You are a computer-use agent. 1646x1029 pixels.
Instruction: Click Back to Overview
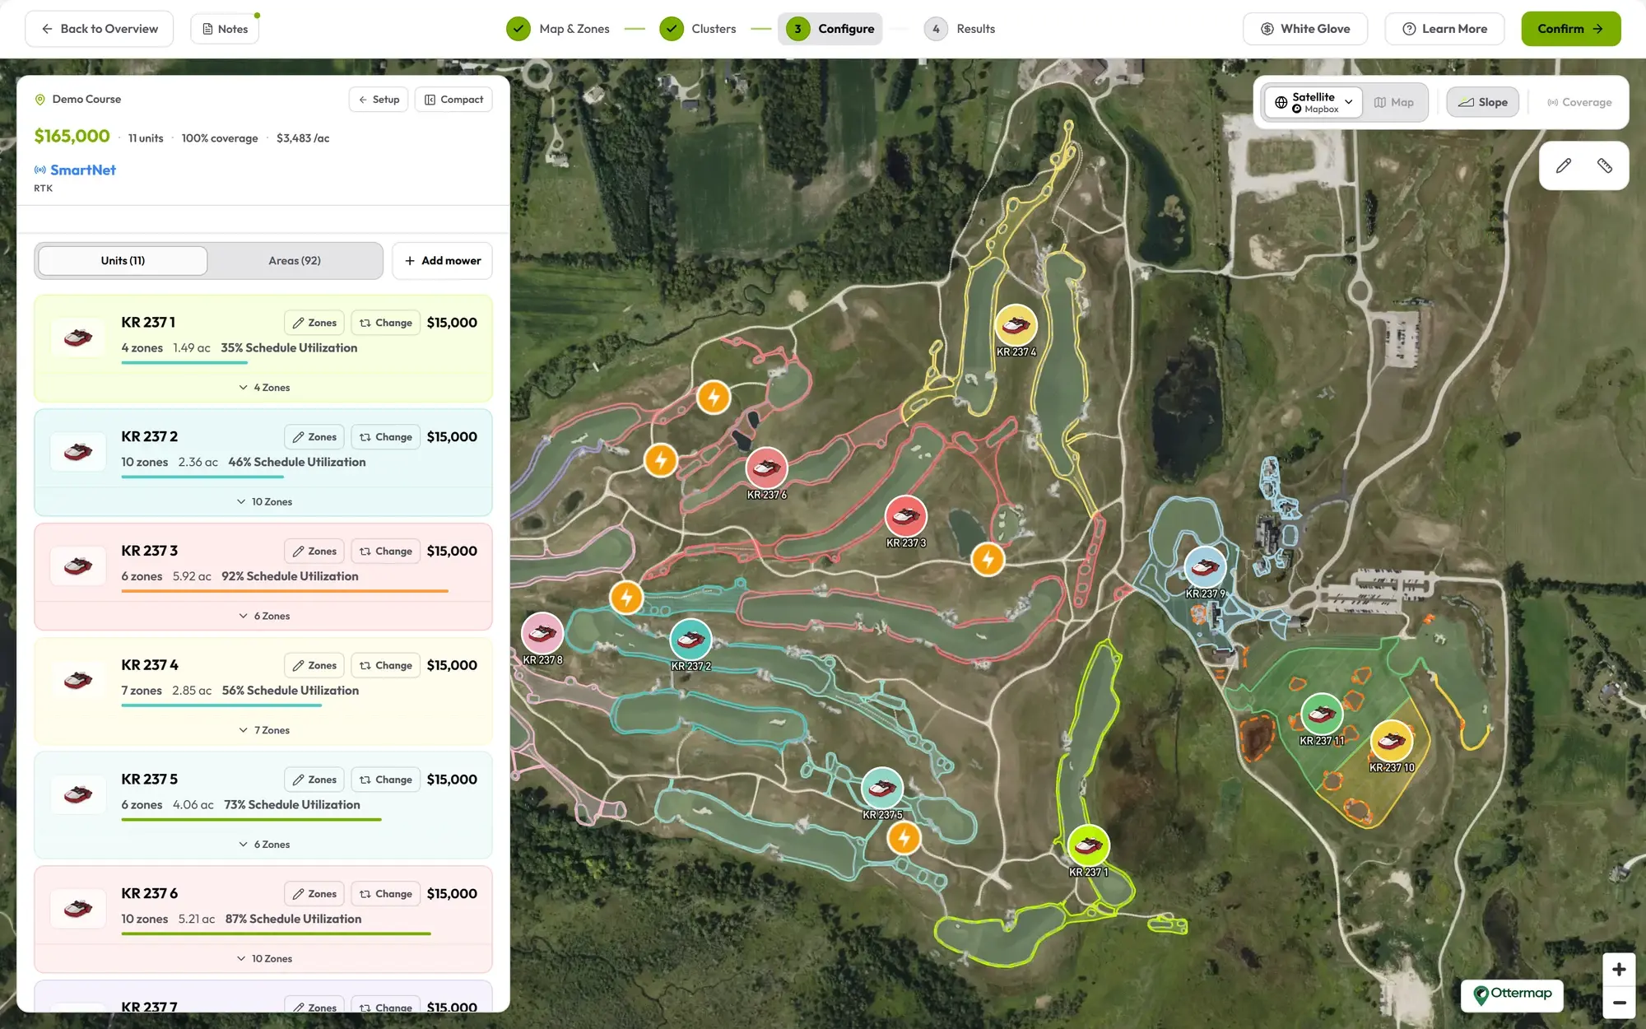coord(100,29)
